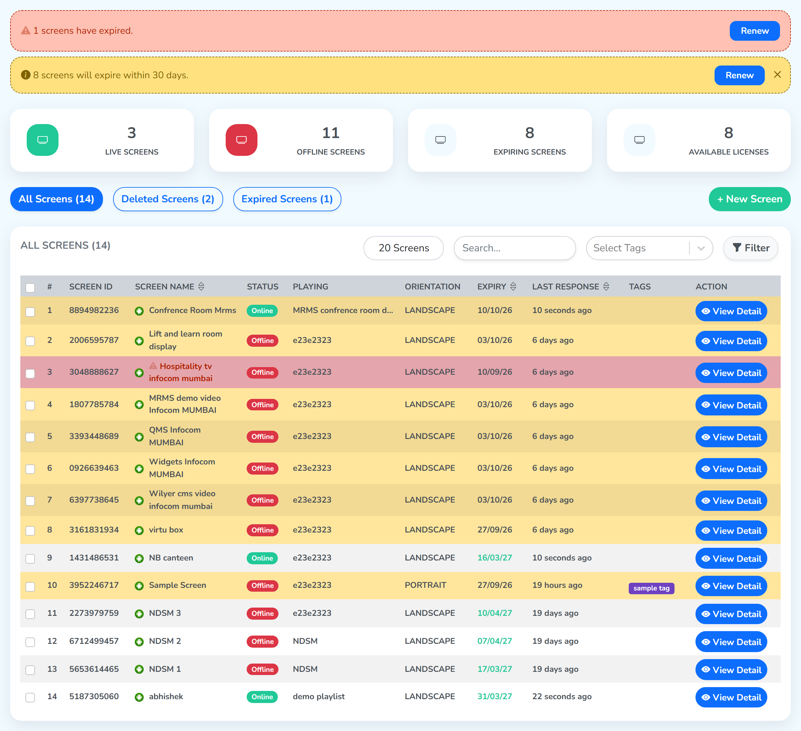The height and width of the screenshot is (731, 801).
Task: Select the checkbox for abhishek screen row
Action: [x=30, y=698]
